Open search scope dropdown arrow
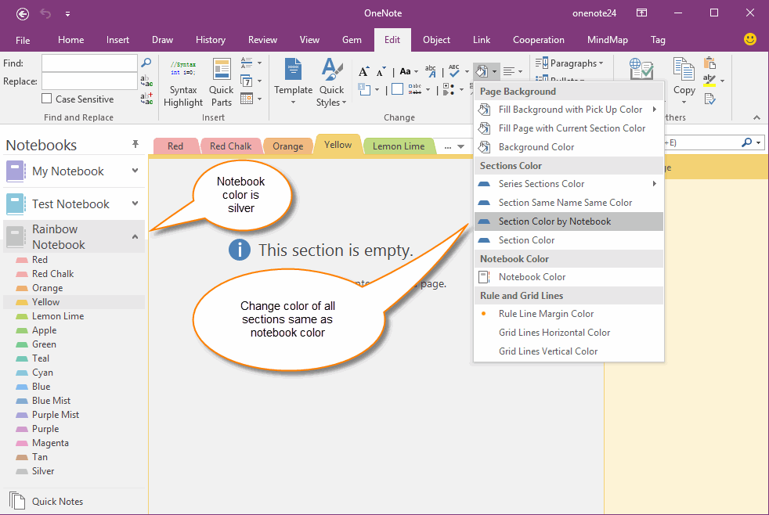Viewport: 769px width, 515px height. click(x=759, y=142)
